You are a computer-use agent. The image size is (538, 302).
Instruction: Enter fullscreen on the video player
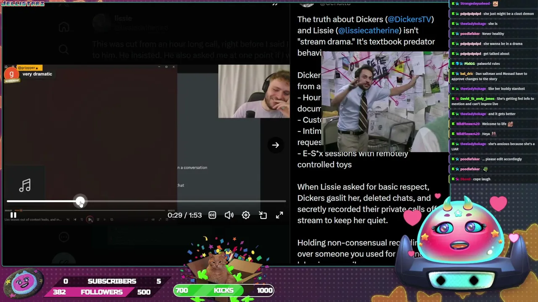(x=280, y=215)
